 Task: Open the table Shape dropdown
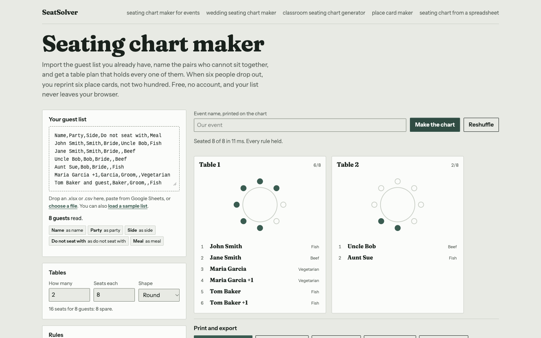159,295
